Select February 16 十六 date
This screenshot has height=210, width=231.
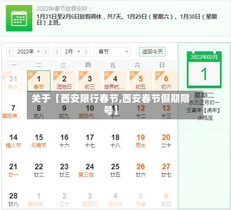[64, 141]
